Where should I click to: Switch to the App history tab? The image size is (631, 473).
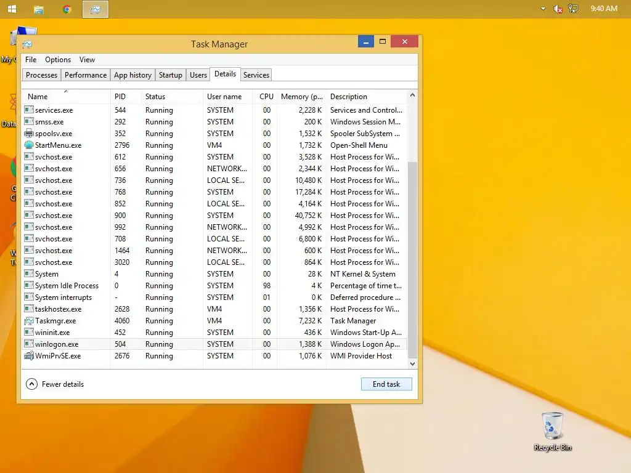click(133, 75)
